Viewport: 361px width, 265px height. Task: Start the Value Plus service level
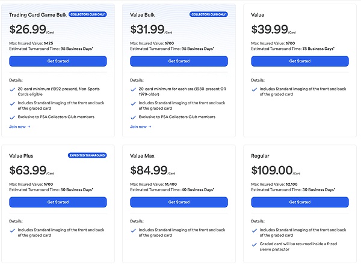pyautogui.click(x=58, y=202)
